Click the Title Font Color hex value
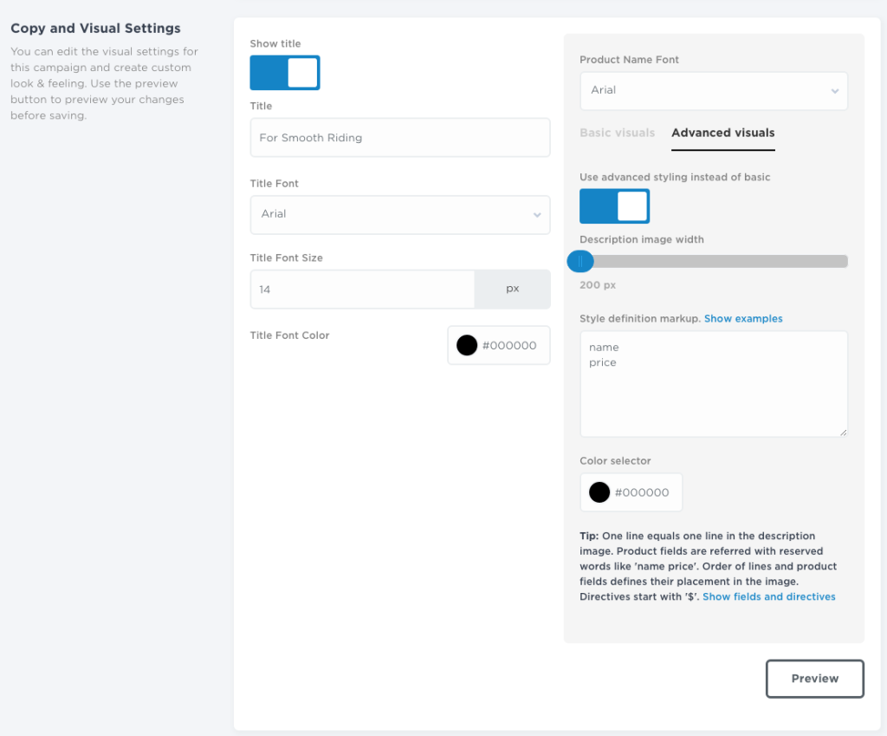This screenshot has height=736, width=887. pyautogui.click(x=509, y=345)
